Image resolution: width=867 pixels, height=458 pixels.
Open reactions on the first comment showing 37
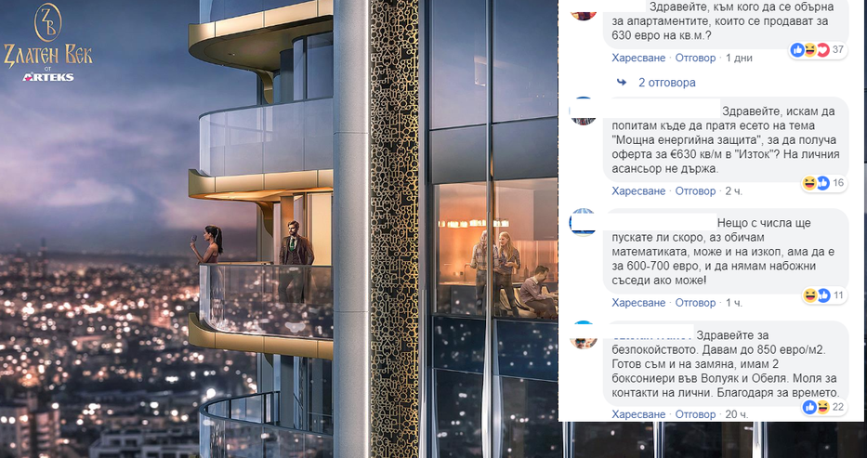tap(817, 50)
